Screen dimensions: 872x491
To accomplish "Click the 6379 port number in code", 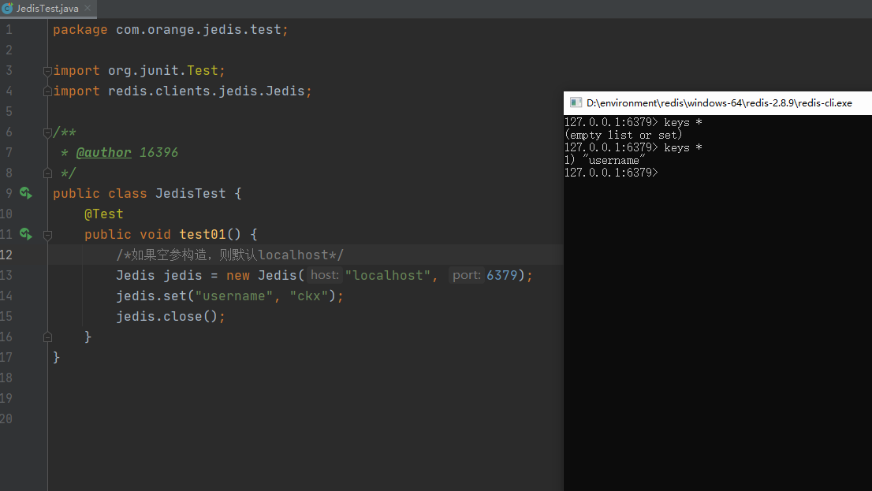I will [x=501, y=275].
